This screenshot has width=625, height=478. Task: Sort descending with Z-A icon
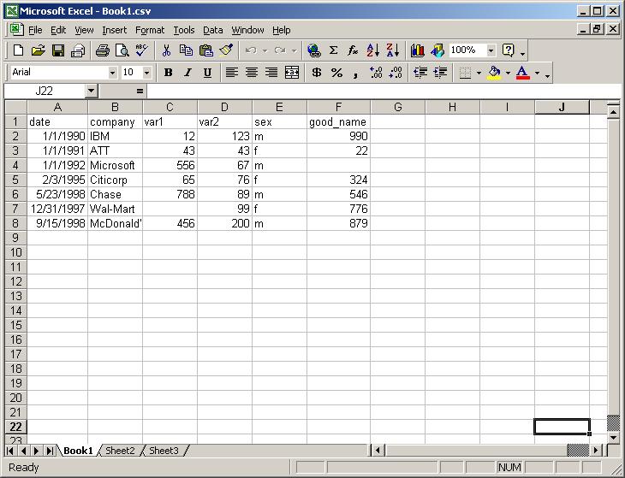click(393, 50)
